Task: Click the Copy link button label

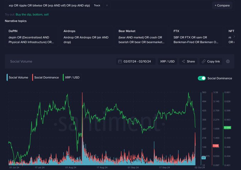Action: tap(213, 61)
